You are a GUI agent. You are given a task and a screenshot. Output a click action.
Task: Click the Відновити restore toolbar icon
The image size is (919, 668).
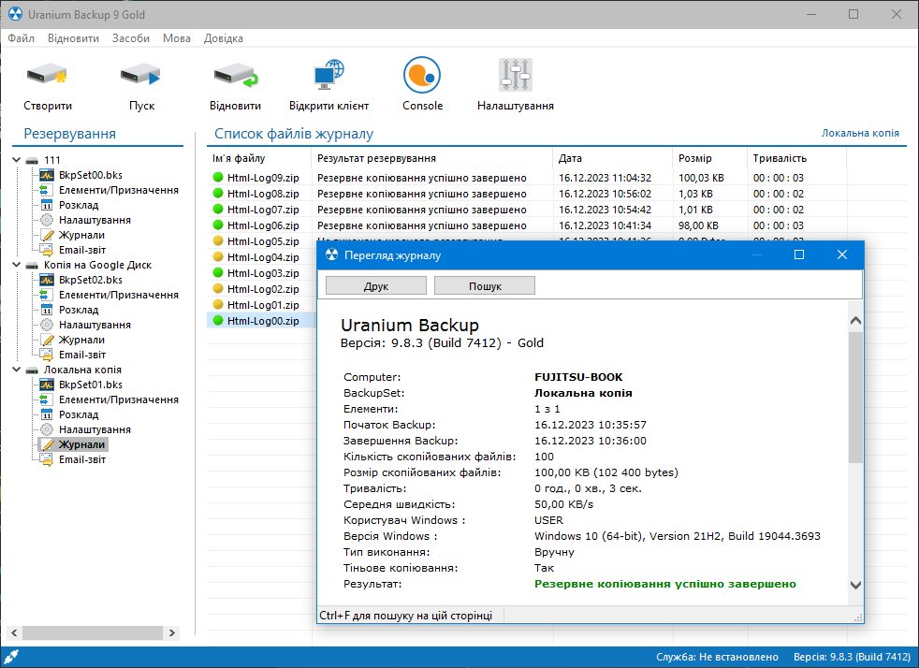click(x=235, y=75)
